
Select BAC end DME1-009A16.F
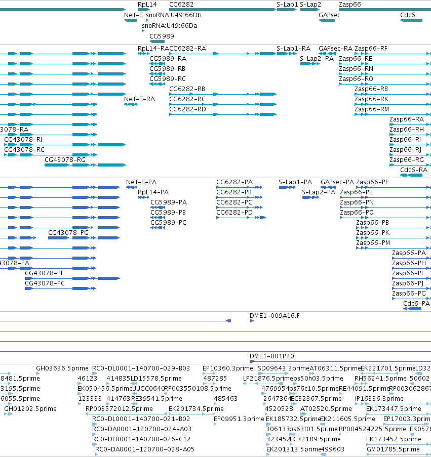[275, 316]
